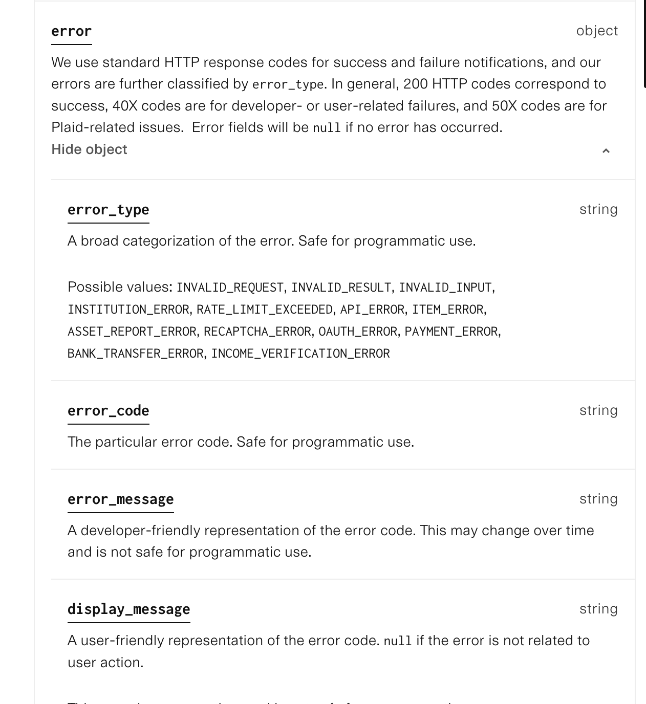This screenshot has width=646, height=704.
Task: Click the string label next to error_message
Action: pos(598,498)
